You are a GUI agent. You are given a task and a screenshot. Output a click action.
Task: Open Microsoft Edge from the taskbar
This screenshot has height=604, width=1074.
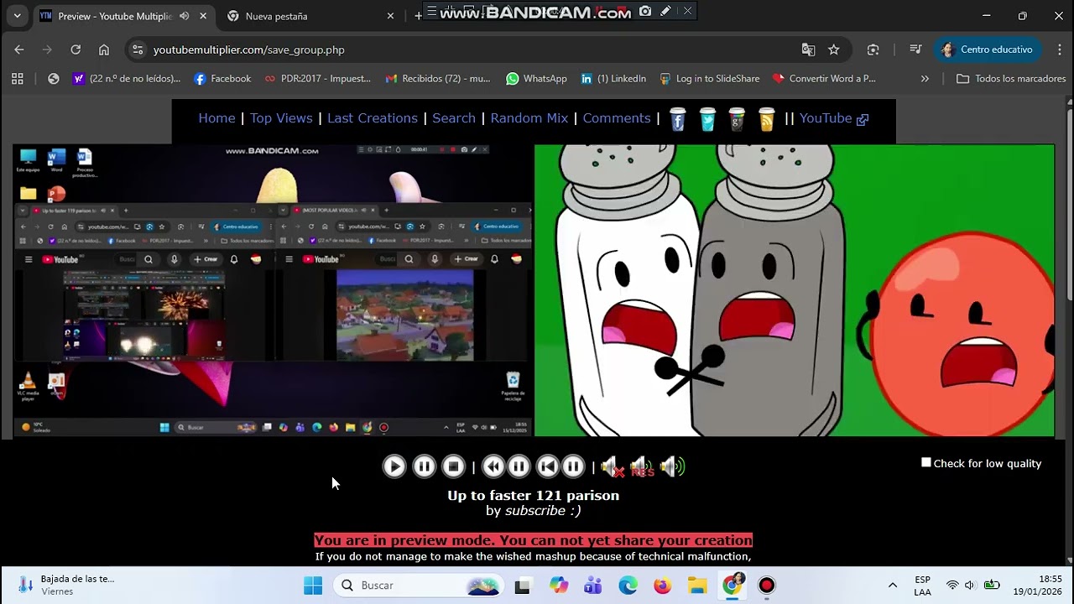(628, 586)
